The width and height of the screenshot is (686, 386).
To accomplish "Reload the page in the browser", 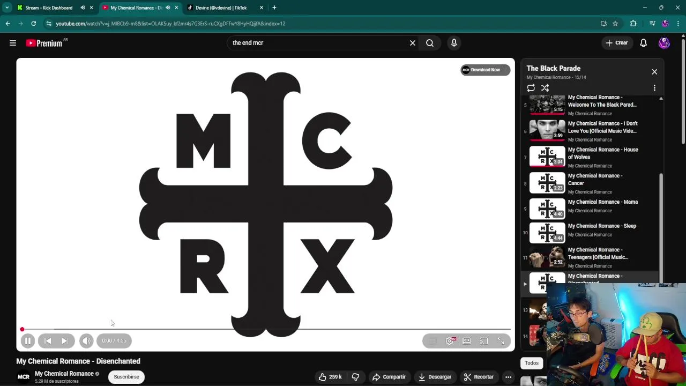I will (x=33, y=24).
